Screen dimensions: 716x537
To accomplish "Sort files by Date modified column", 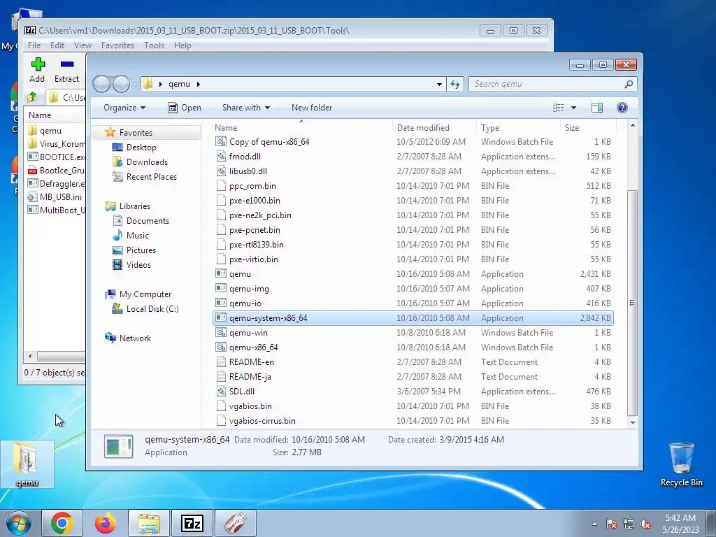I will (434, 128).
